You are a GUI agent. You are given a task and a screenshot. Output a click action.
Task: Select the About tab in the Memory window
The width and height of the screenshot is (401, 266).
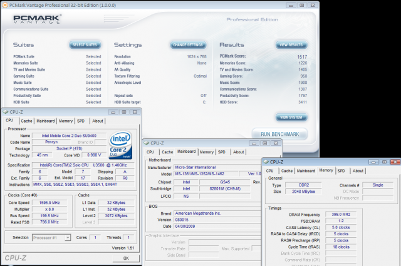(358, 171)
